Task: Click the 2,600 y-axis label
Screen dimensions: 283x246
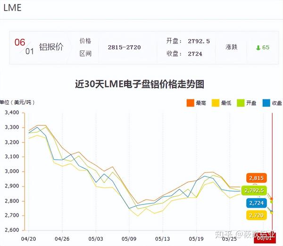Action: click(x=12, y=230)
